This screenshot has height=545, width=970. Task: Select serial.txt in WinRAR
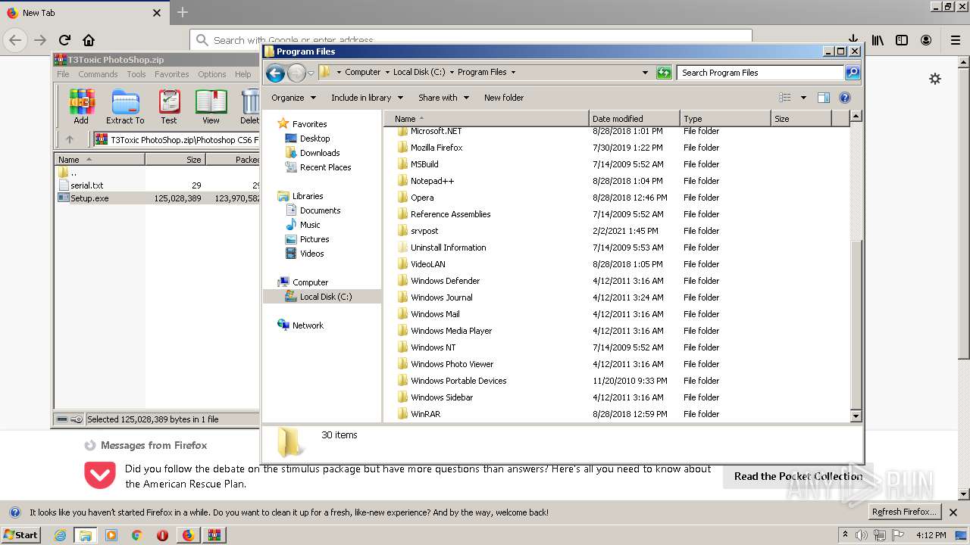[158, 185]
